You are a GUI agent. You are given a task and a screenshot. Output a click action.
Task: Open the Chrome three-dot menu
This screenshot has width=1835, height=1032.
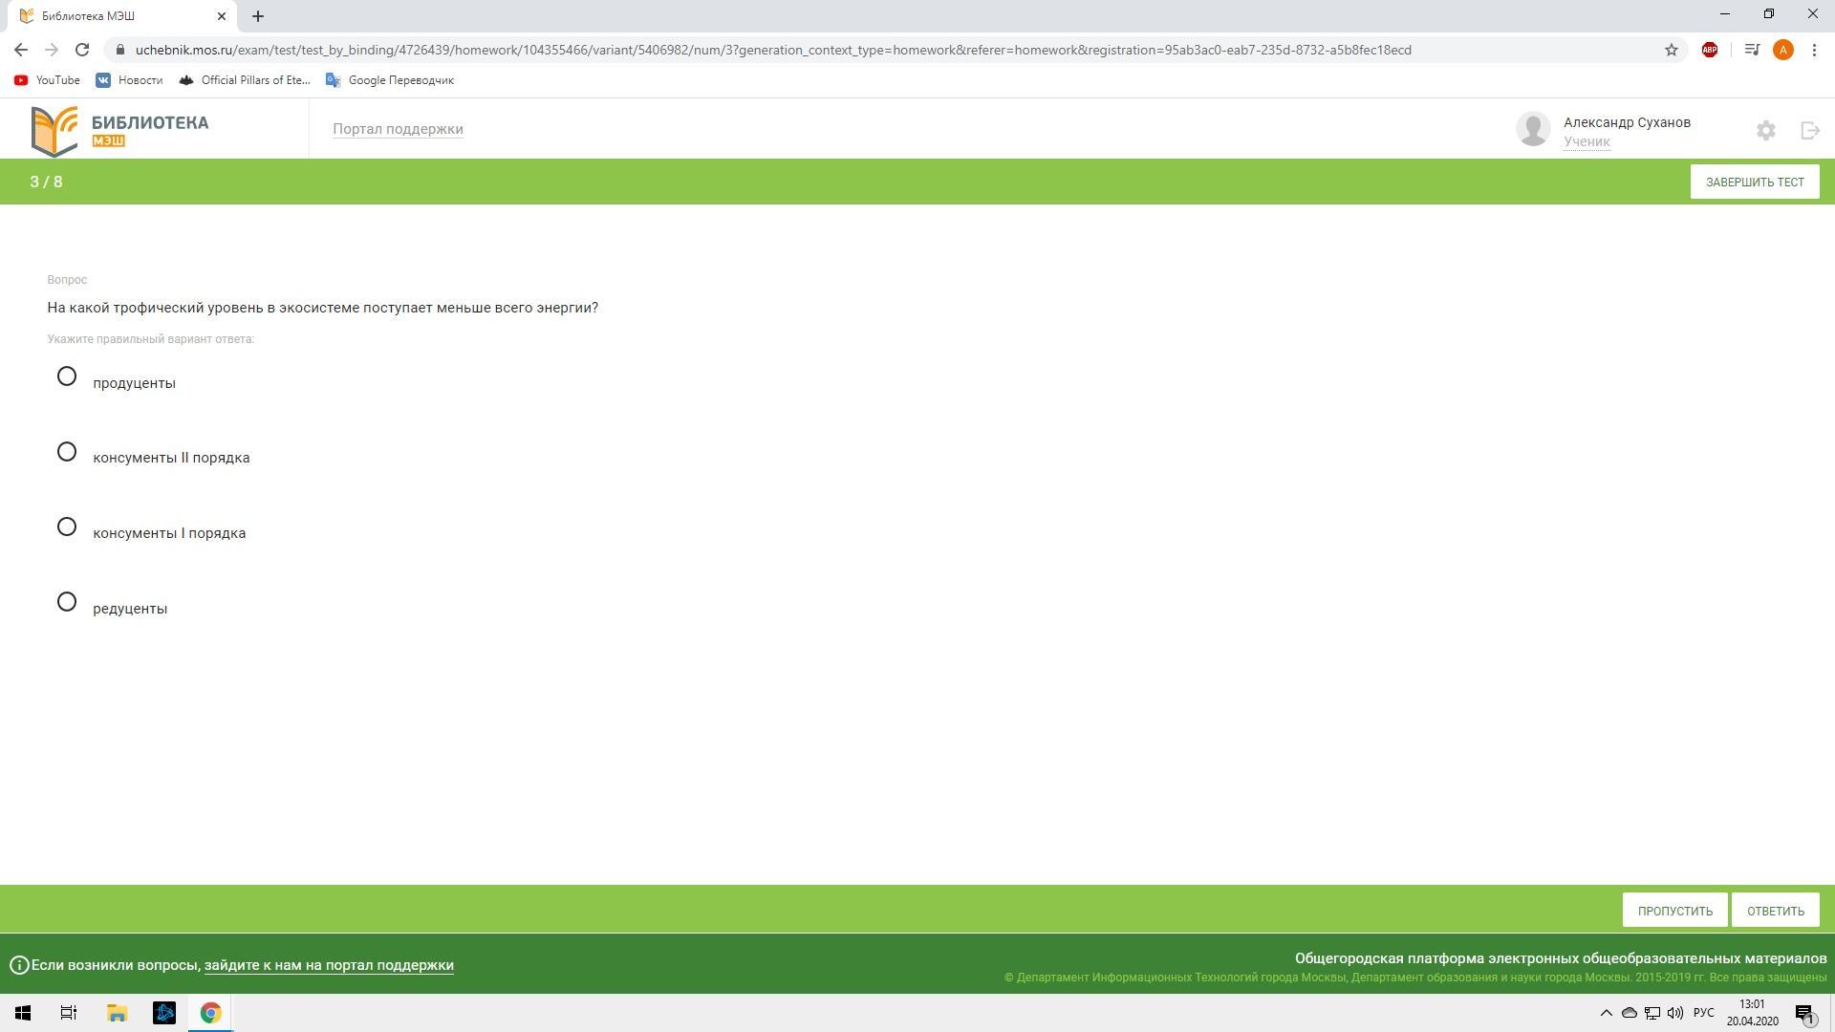click(1814, 50)
